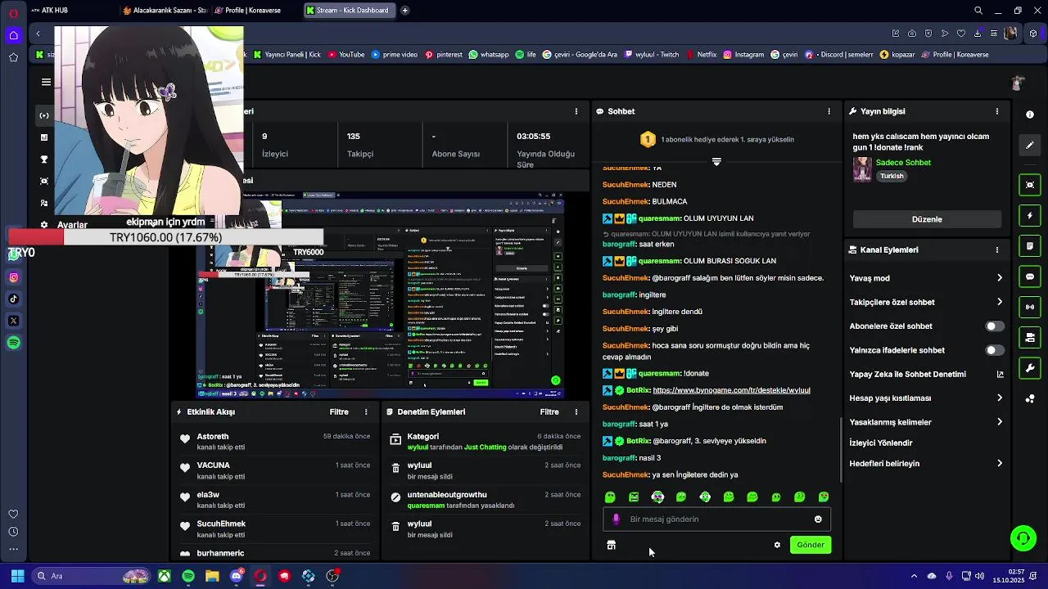This screenshot has width=1048, height=589.
Task: Click the pencil edit icon on right rail
Action: 1030,146
